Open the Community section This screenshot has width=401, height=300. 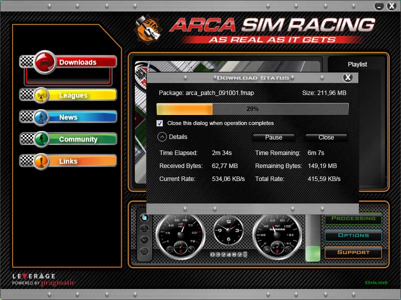[x=68, y=139]
